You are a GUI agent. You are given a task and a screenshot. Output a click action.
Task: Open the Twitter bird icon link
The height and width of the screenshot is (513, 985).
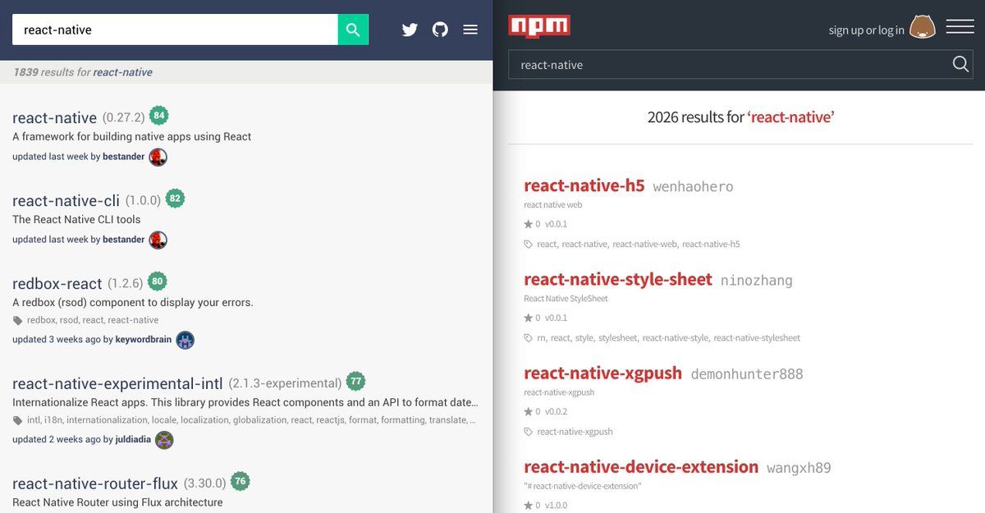click(410, 30)
